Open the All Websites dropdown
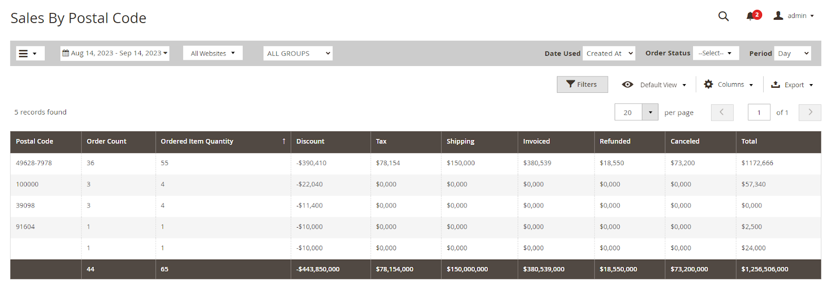This screenshot has width=825, height=289. coord(212,53)
